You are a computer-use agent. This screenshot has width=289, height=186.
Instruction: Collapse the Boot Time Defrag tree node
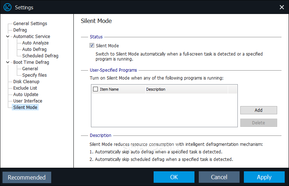(8, 62)
